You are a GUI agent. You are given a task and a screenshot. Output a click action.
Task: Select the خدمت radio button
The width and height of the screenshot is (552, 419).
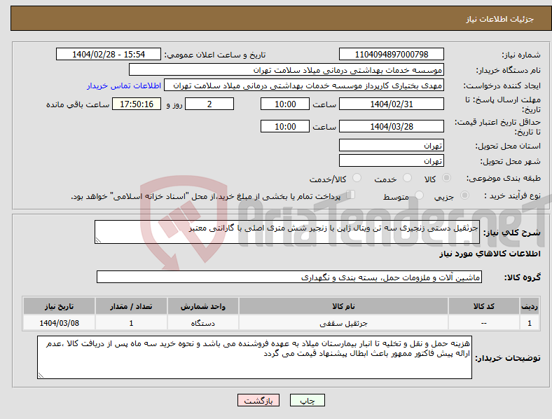[x=407, y=178]
